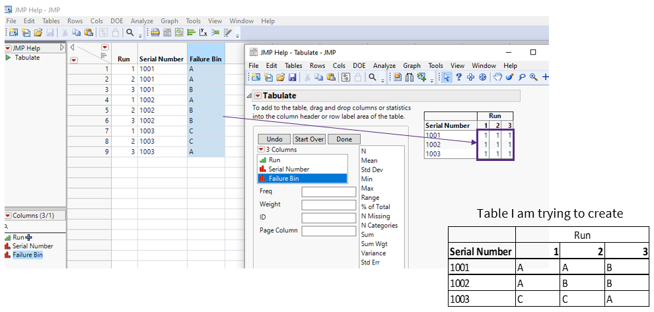The image size is (654, 312).
Task: Collapse the Tabulate outline with gray triangle
Action: click(249, 96)
